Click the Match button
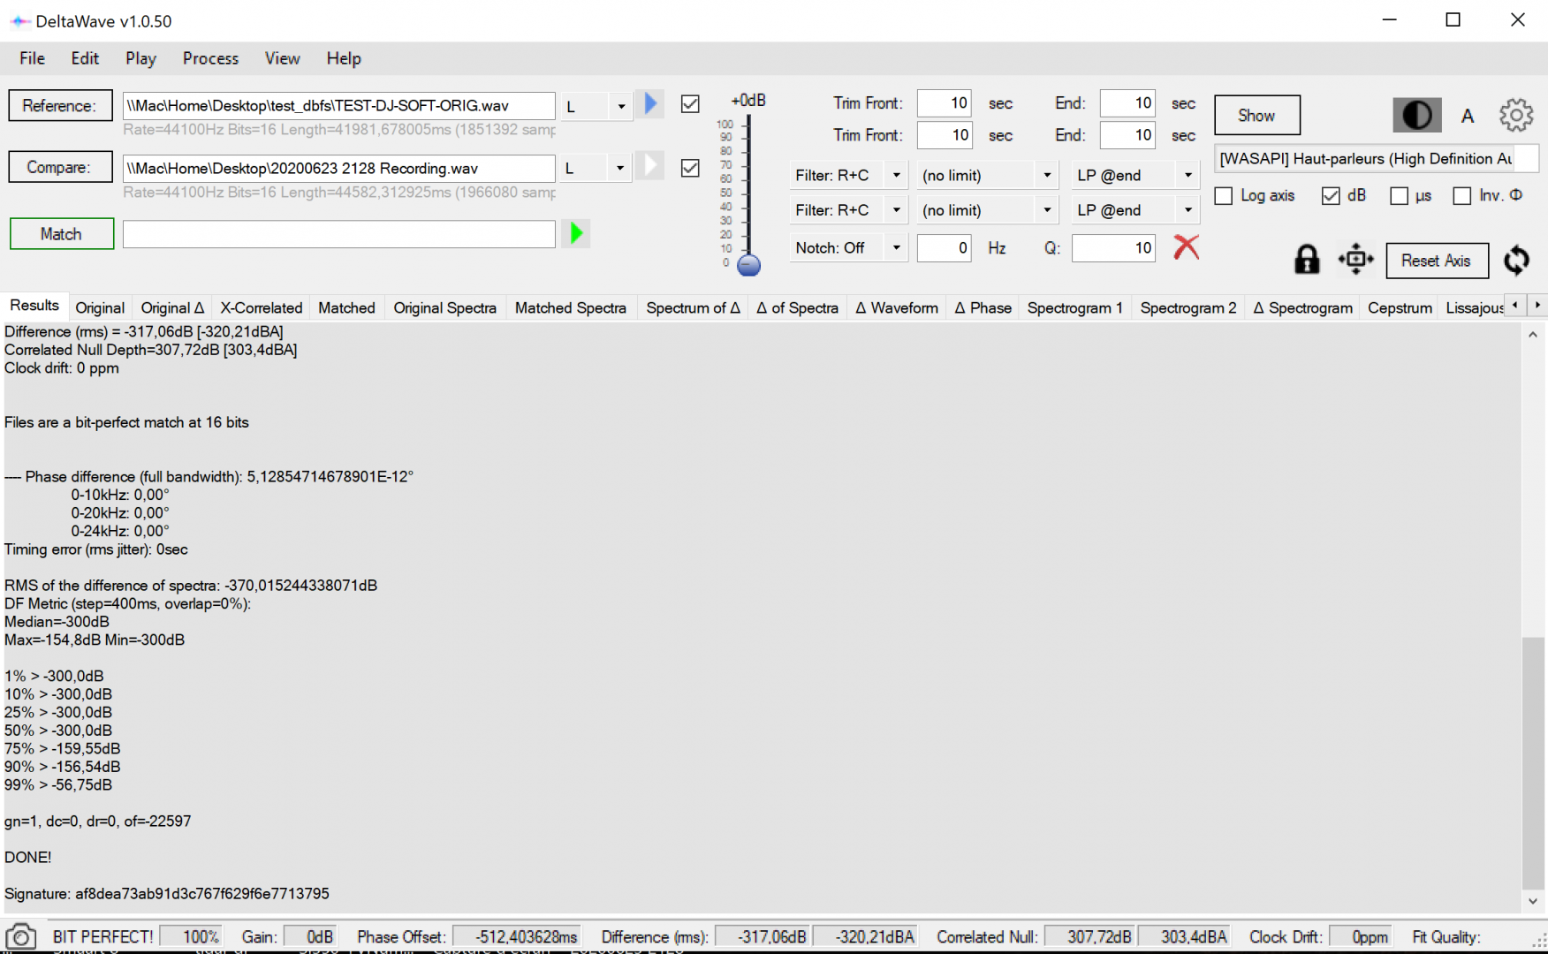1548x954 pixels. pyautogui.click(x=61, y=234)
